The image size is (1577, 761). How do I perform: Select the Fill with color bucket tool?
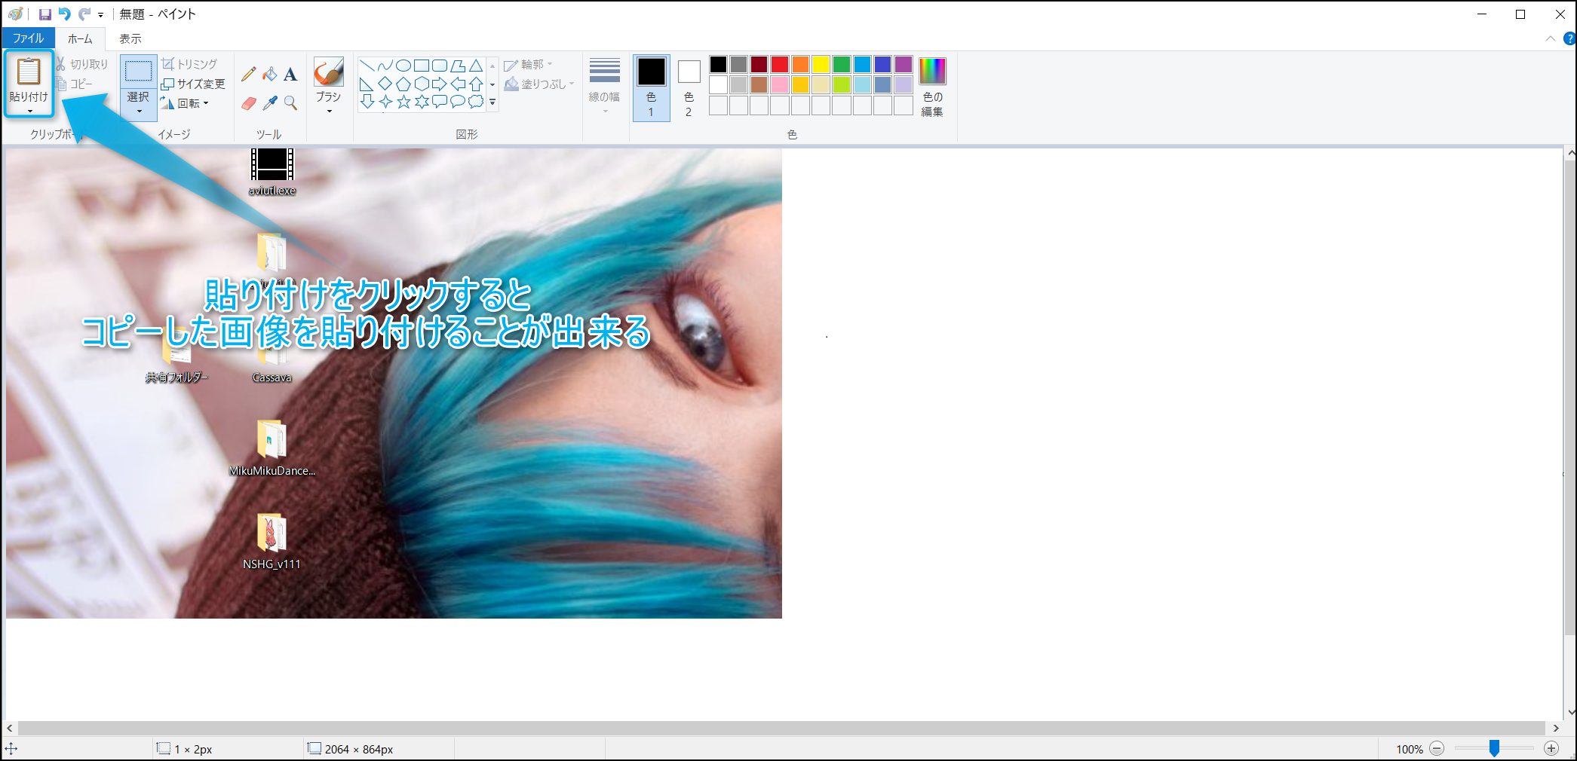pyautogui.click(x=269, y=74)
